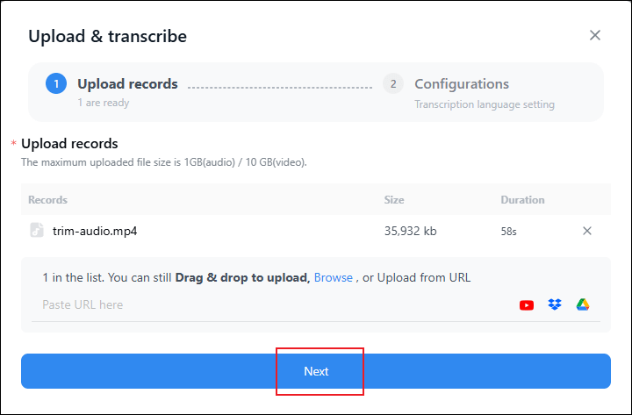The height and width of the screenshot is (415, 632).
Task: Click the file icon beside trim-audio.mp4
Action: pos(37,231)
